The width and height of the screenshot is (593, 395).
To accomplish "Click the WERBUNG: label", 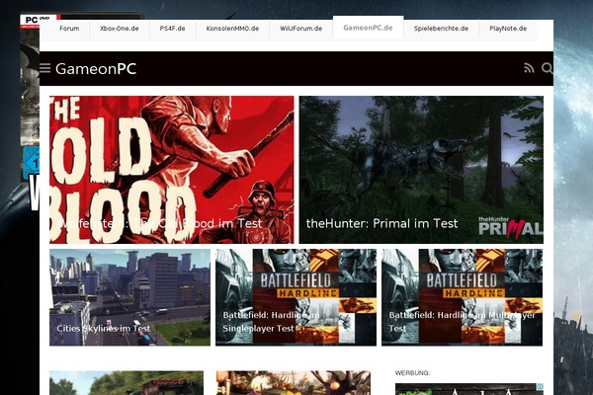I will pos(412,372).
